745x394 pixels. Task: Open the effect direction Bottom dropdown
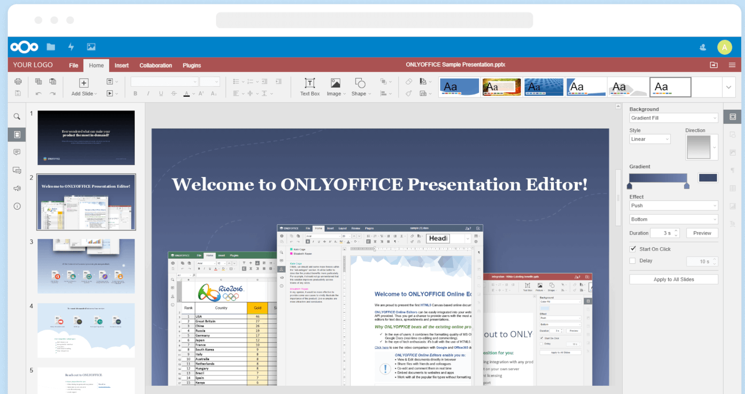674,219
